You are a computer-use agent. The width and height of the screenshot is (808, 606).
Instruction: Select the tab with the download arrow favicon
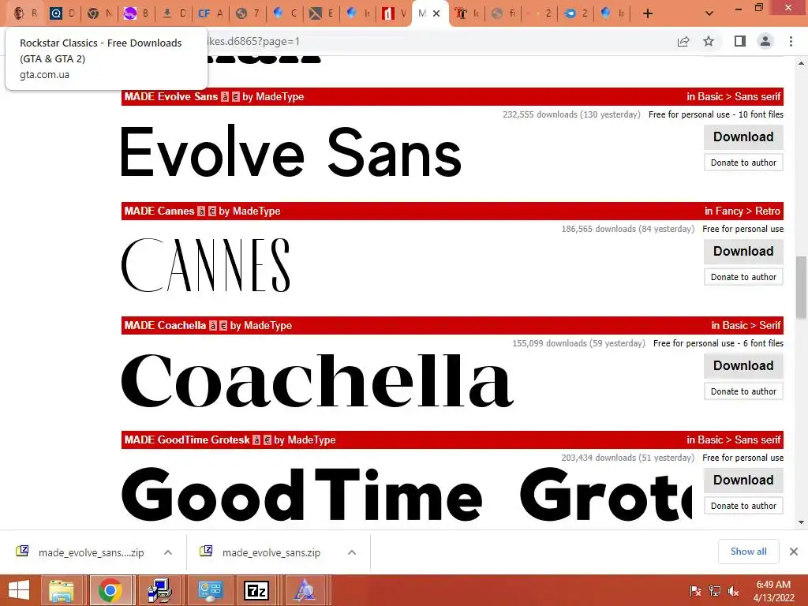point(173,13)
